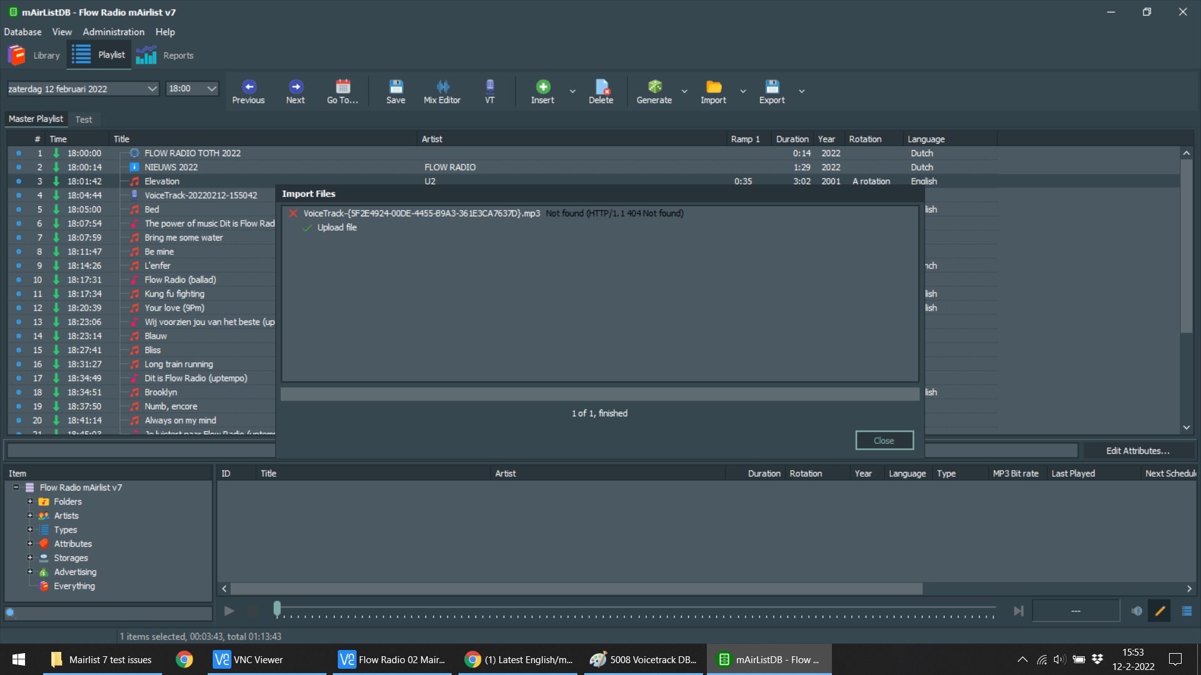The width and height of the screenshot is (1201, 675).
Task: Open the Administration menu
Action: 113,32
